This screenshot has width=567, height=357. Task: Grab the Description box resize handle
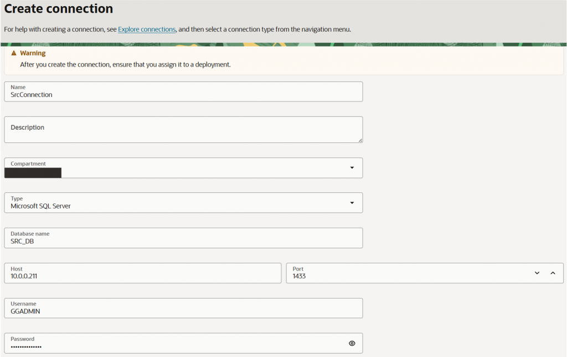(360, 140)
